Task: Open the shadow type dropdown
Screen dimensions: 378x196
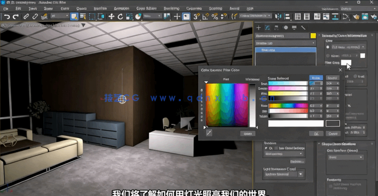Action: point(284,154)
